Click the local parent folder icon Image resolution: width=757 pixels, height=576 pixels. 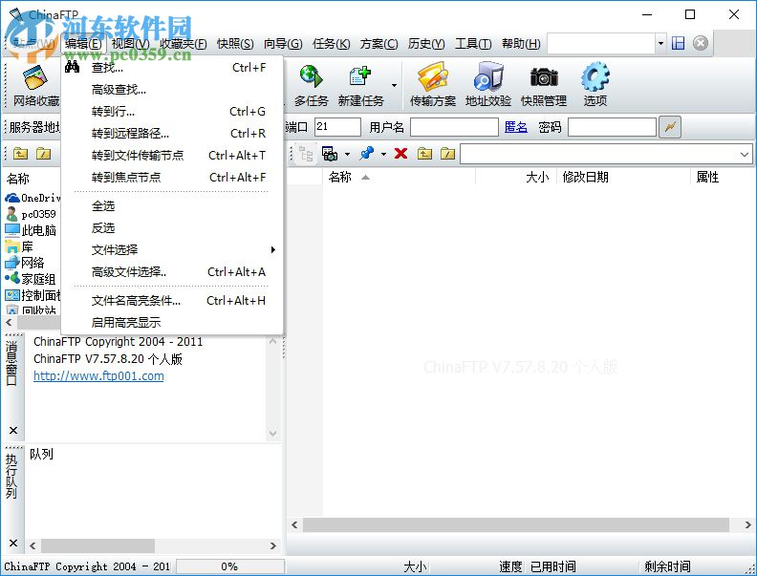coord(20,154)
